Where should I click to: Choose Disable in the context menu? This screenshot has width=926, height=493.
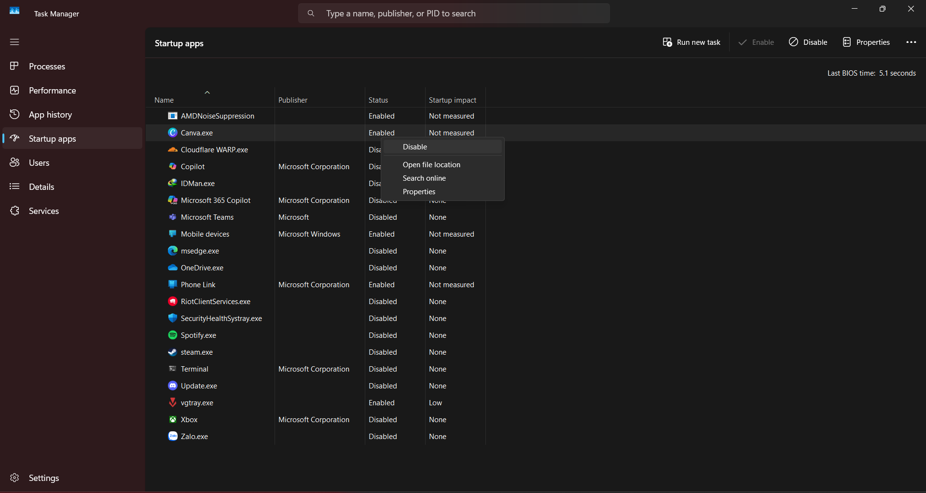point(442,147)
